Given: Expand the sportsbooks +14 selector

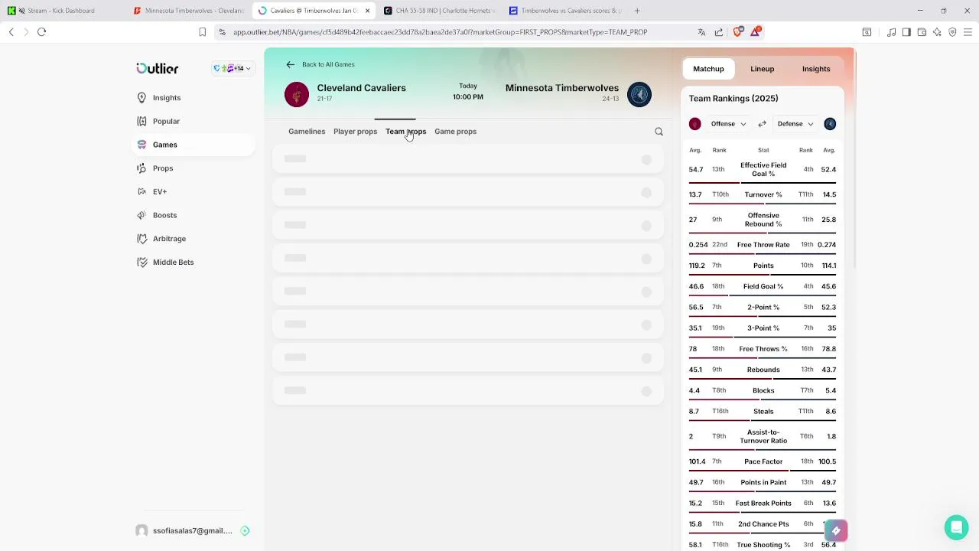Looking at the screenshot, I should point(233,68).
